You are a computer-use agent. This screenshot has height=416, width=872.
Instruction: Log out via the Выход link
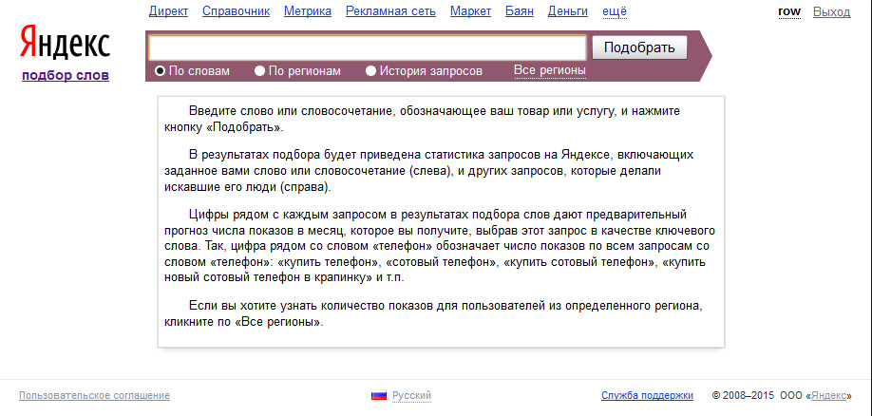(831, 11)
